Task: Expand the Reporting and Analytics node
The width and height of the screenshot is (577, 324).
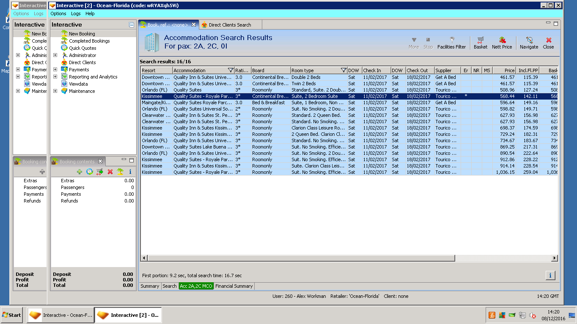Action: point(55,77)
